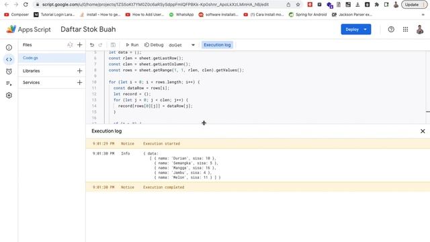Open the Composer bookmark
The width and height of the screenshot is (430, 242).
16,15
